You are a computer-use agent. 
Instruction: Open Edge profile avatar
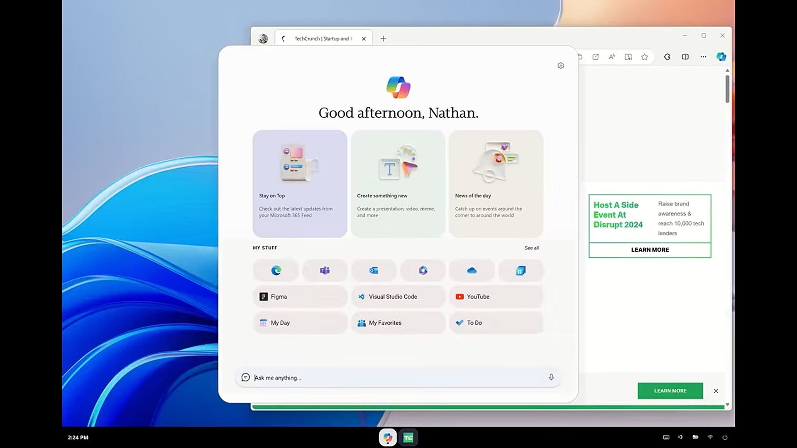coord(263,39)
